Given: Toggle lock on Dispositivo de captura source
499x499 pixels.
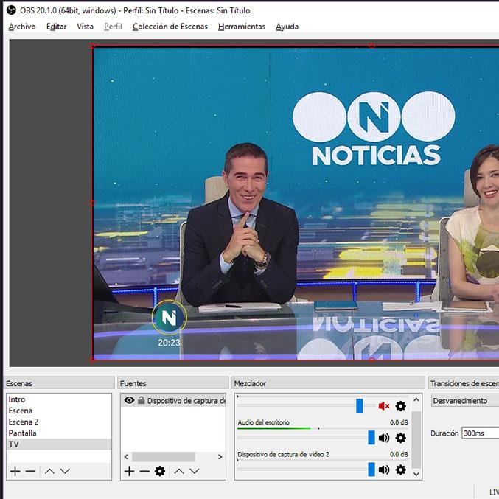Looking at the screenshot, I should point(141,400).
